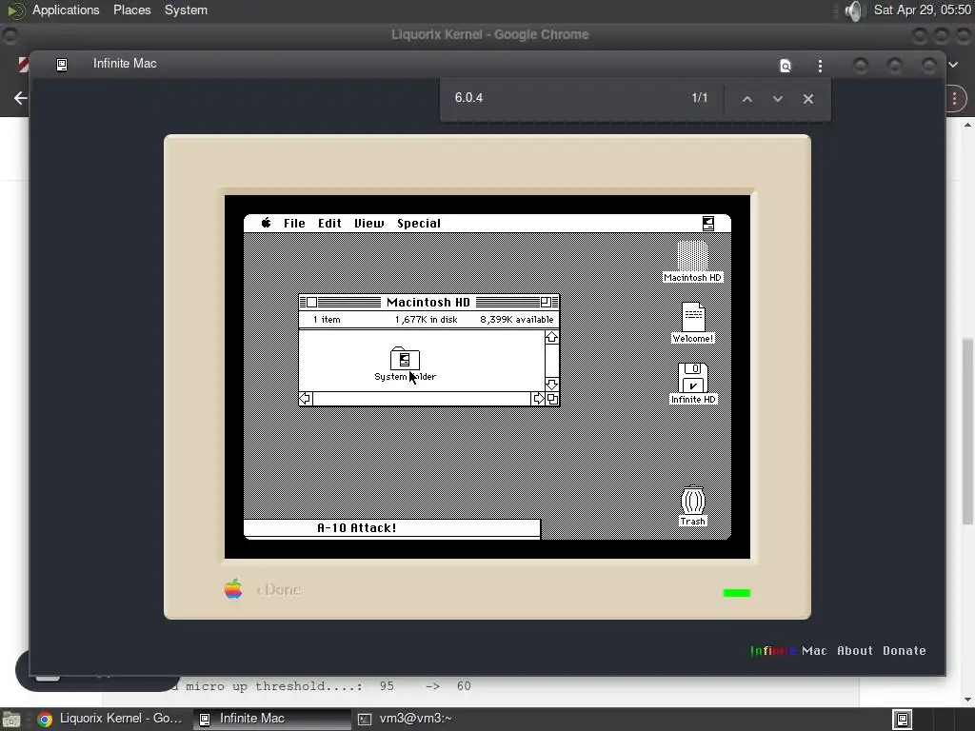Click the Done back link
The width and height of the screenshot is (975, 731).
pos(278,589)
